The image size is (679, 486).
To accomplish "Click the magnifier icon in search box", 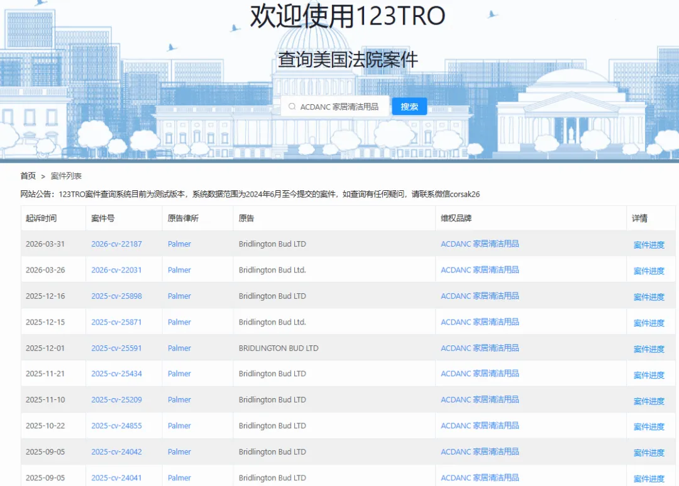I will 292,107.
